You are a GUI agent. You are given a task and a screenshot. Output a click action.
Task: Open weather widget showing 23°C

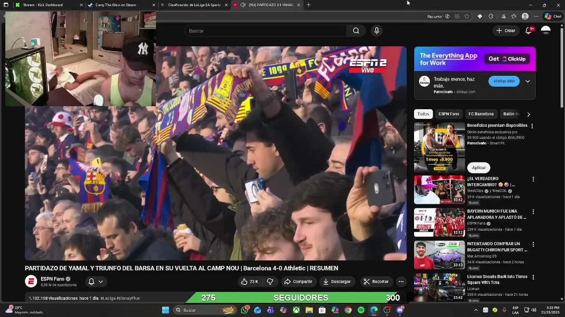(x=24, y=310)
